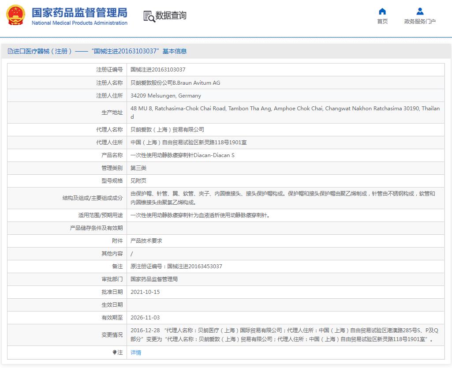Click the document icon before 进口医疗器械
Screen dimensions: 452x368
pyautogui.click(x=10, y=51)
